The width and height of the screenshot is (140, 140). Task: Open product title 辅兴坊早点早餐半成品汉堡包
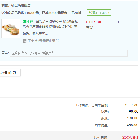[x=57, y=22]
